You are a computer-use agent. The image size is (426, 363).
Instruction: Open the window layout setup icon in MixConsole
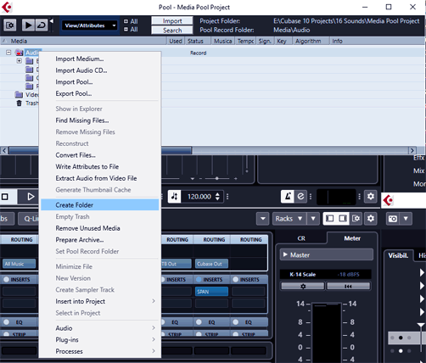click(x=356, y=219)
